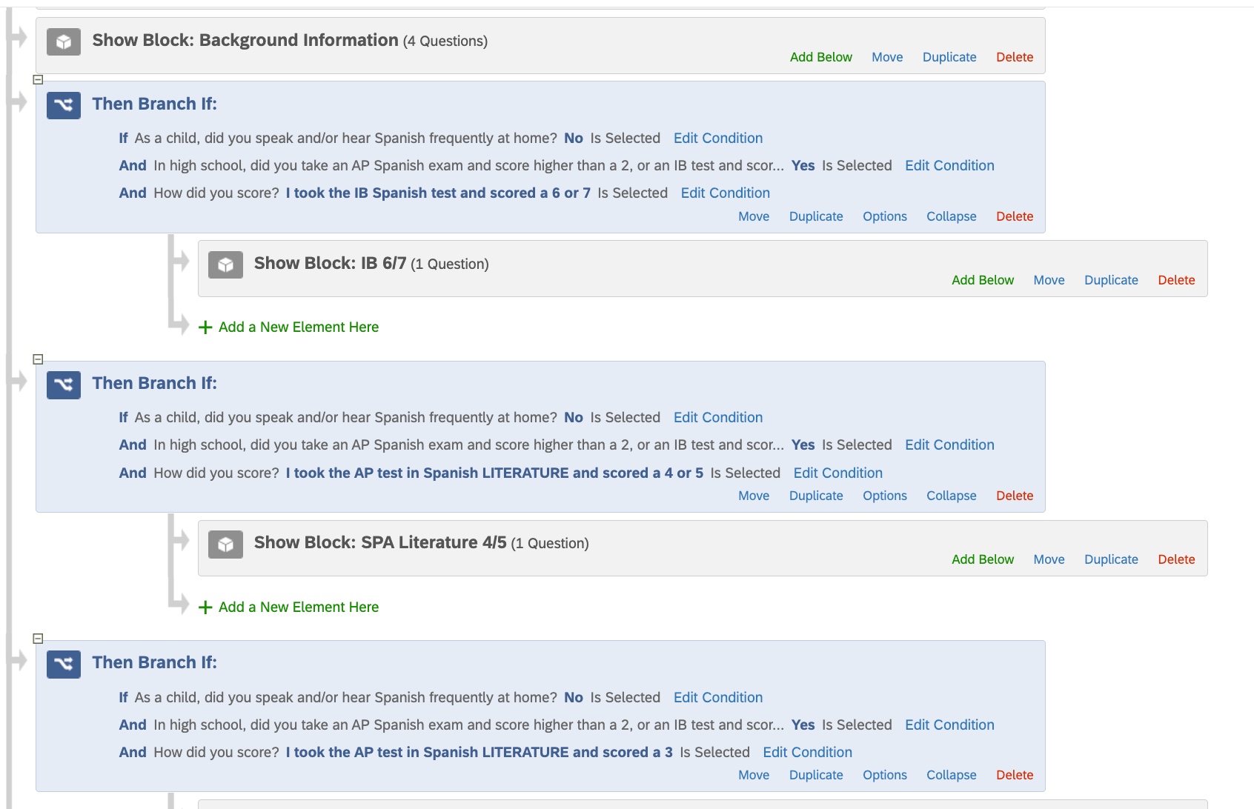The width and height of the screenshot is (1254, 809).
Task: Add Below the Background Information block
Action: pyautogui.click(x=820, y=57)
